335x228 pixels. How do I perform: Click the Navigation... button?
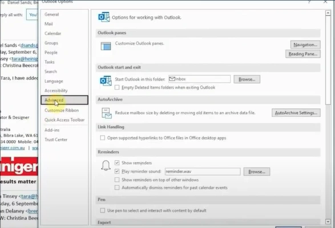pos(305,45)
